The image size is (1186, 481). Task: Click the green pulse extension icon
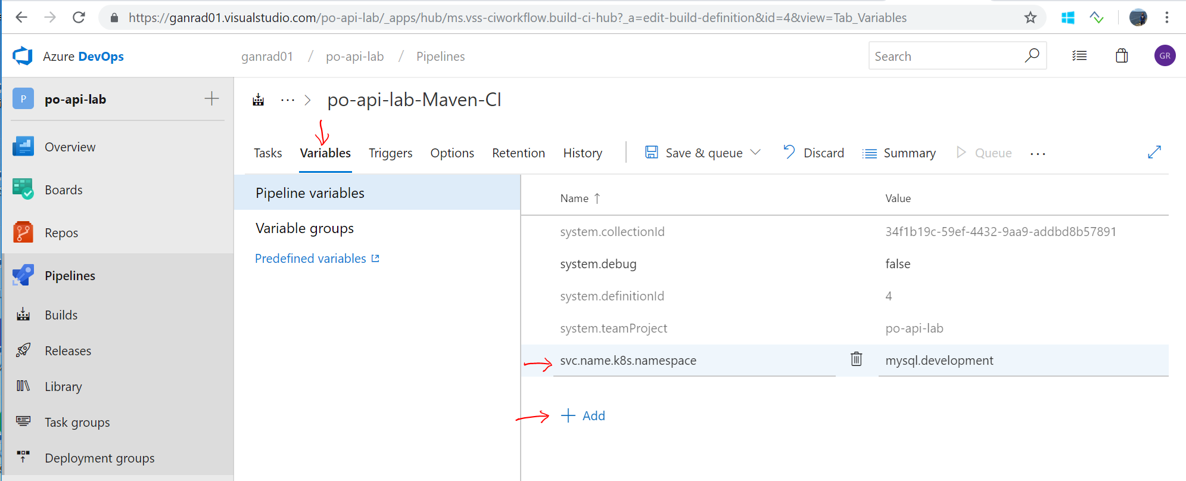pos(1097,18)
